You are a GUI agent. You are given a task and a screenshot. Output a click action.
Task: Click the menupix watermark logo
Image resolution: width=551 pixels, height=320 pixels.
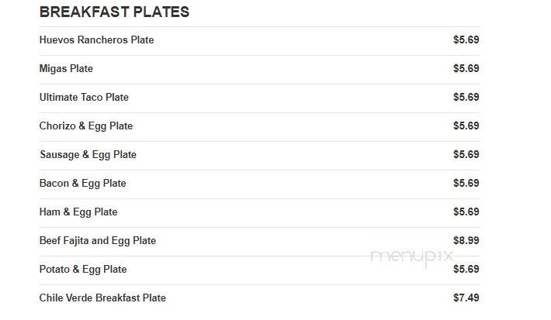pos(411,257)
